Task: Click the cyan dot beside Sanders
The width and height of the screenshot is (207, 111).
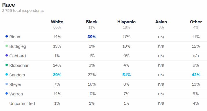Action: [x=7, y=74]
